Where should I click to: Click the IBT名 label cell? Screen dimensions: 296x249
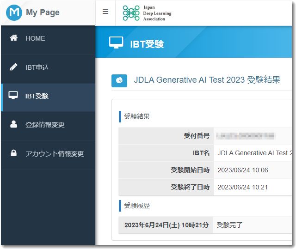(166, 153)
